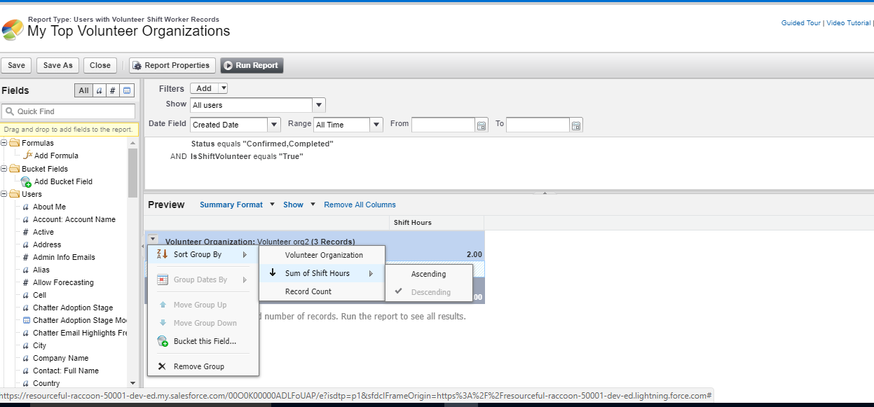Click Remove All Columns link
This screenshot has height=407, width=874.
pos(360,205)
